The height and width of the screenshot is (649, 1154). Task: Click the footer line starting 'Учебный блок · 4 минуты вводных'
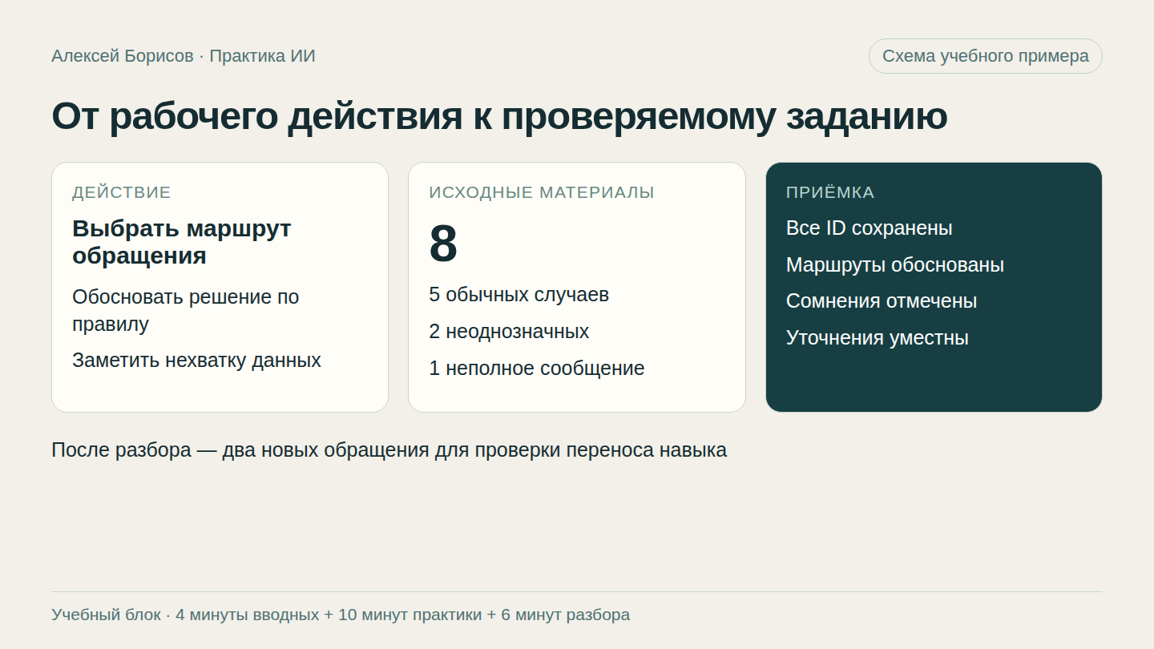pos(341,615)
